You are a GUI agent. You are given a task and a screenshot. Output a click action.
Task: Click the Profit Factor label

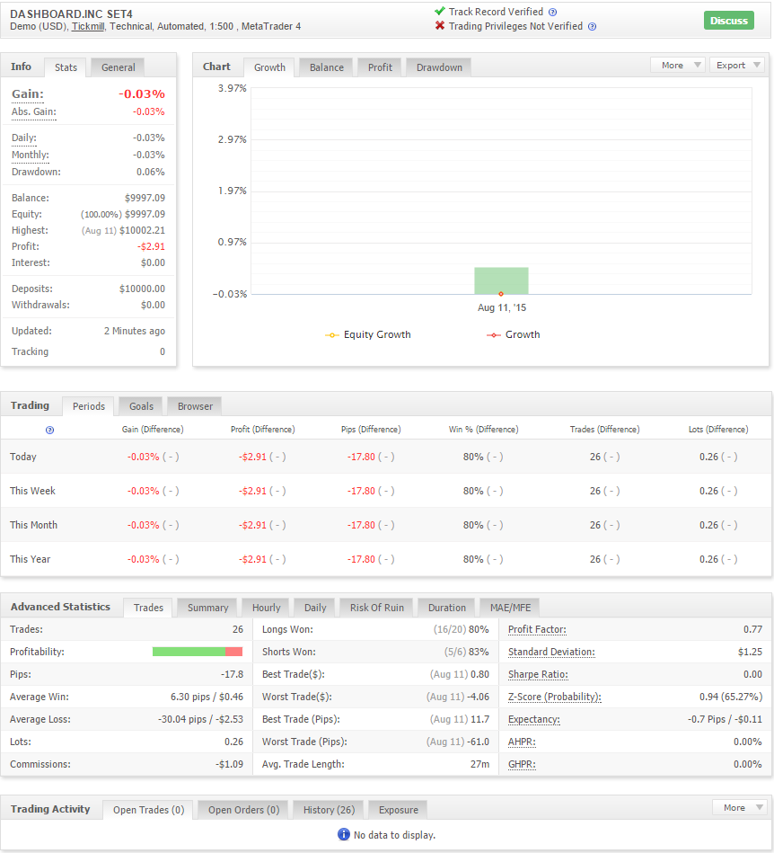pos(537,629)
